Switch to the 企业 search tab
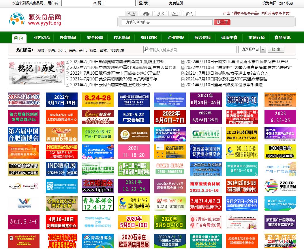Screen dimensions: 304x251 (175, 14)
